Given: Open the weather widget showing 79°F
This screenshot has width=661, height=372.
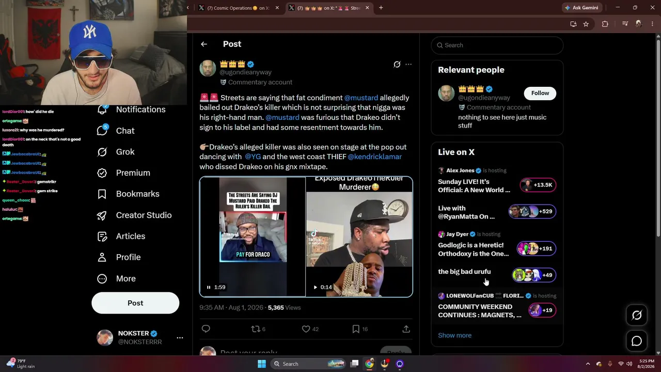Looking at the screenshot, I should coord(21,364).
